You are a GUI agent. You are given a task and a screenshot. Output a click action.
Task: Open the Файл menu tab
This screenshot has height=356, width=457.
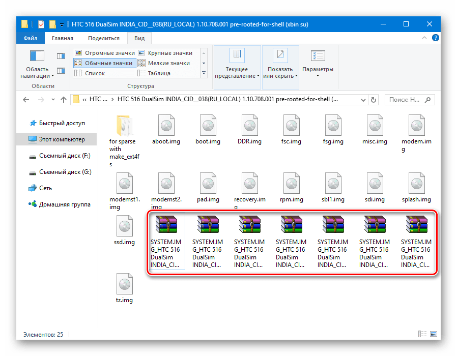click(31, 38)
